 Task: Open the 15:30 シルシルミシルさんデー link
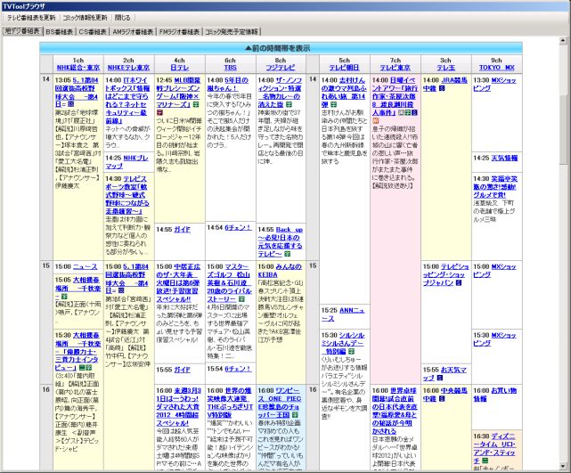[343, 343]
